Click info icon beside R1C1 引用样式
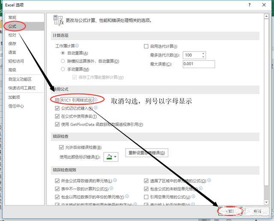 point(95,99)
